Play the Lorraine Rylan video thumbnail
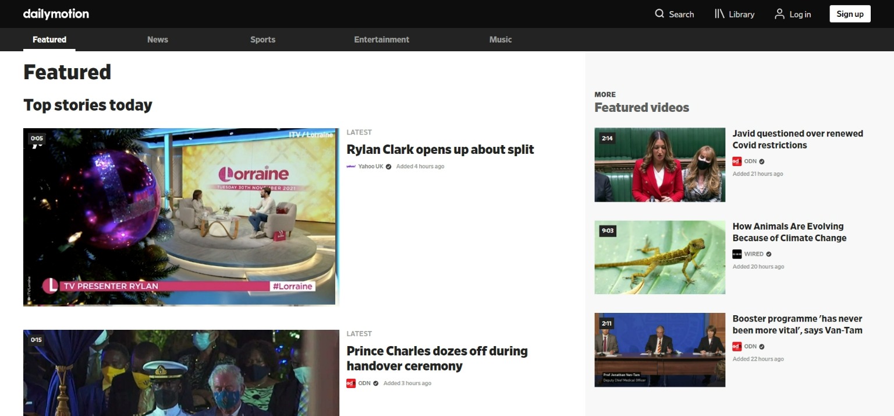This screenshot has width=894, height=416. click(x=181, y=217)
